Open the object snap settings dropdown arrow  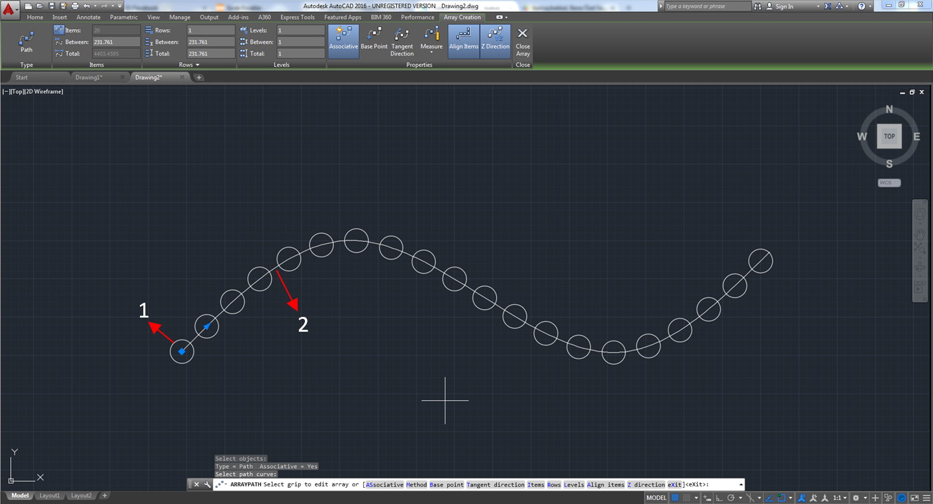coord(790,498)
